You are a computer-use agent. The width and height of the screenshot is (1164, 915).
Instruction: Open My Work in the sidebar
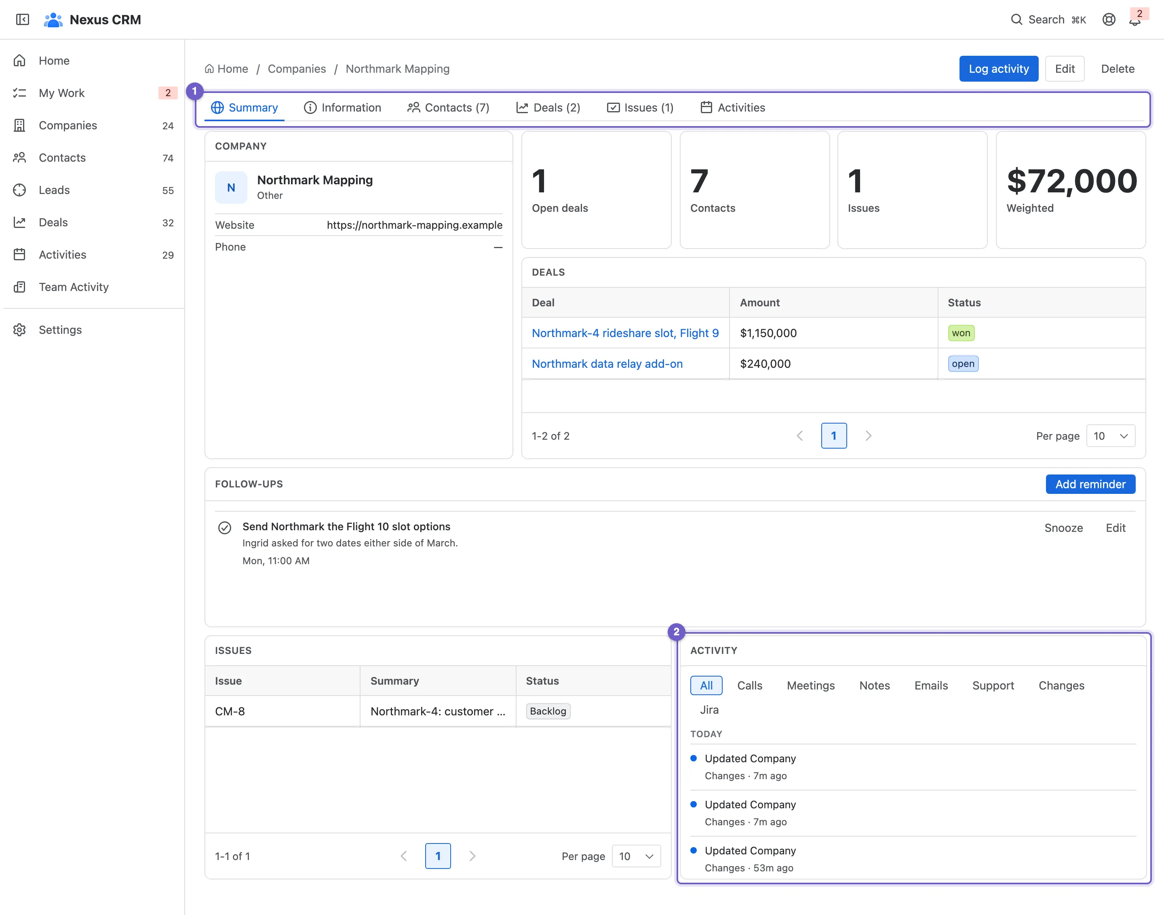click(x=94, y=93)
